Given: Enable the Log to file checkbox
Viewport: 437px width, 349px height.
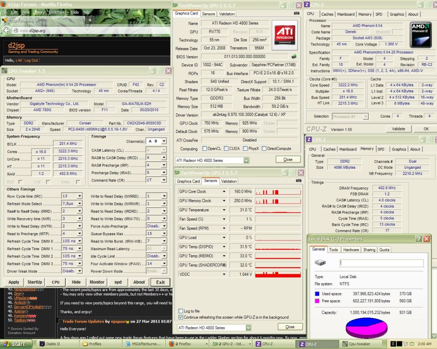Looking at the screenshot, I should pos(181,311).
